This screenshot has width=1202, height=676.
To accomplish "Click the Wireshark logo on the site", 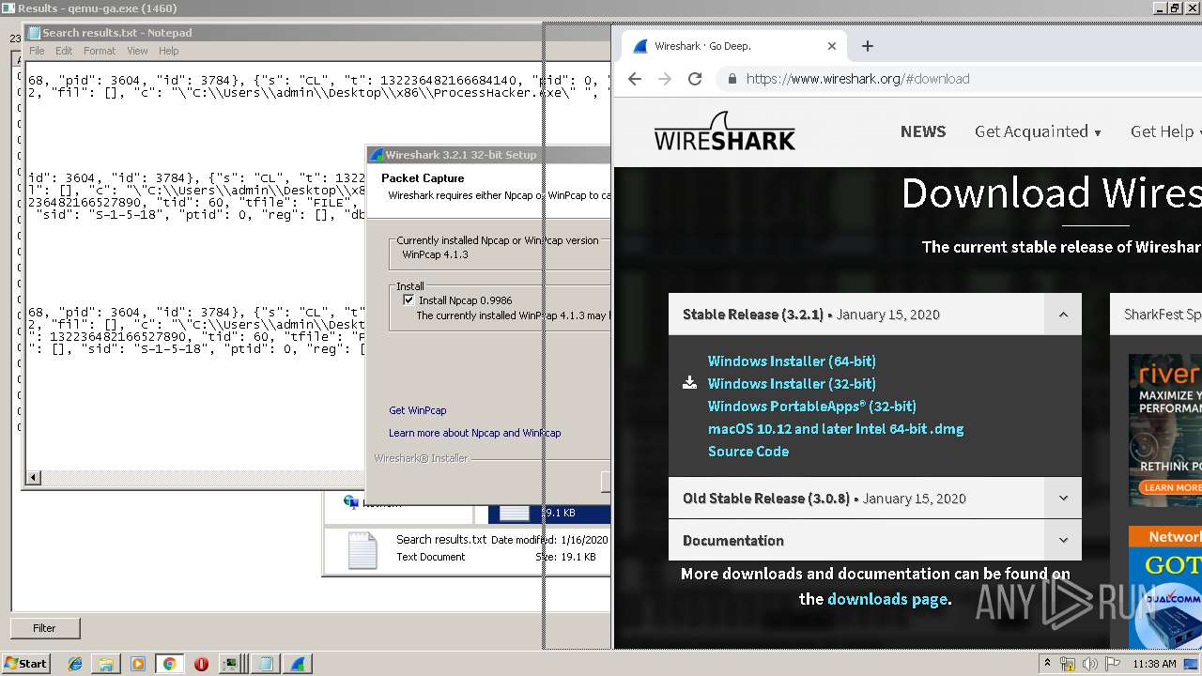I will click(x=725, y=131).
